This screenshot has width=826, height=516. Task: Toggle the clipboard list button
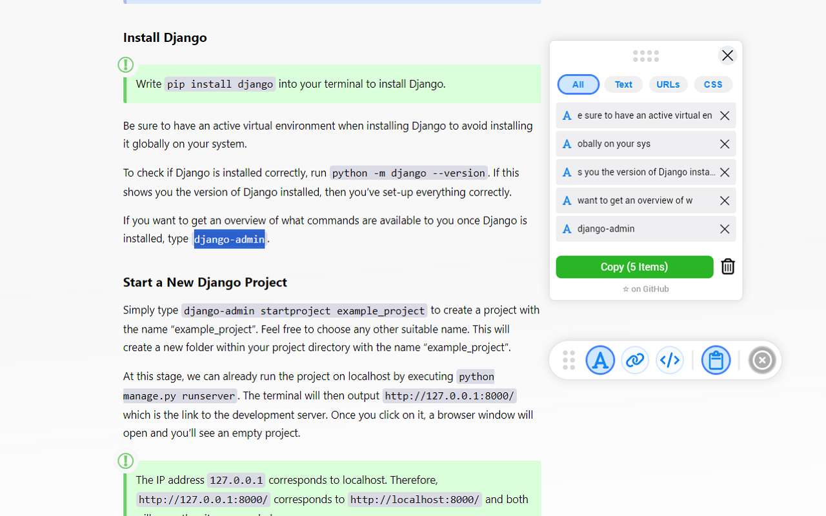716,360
